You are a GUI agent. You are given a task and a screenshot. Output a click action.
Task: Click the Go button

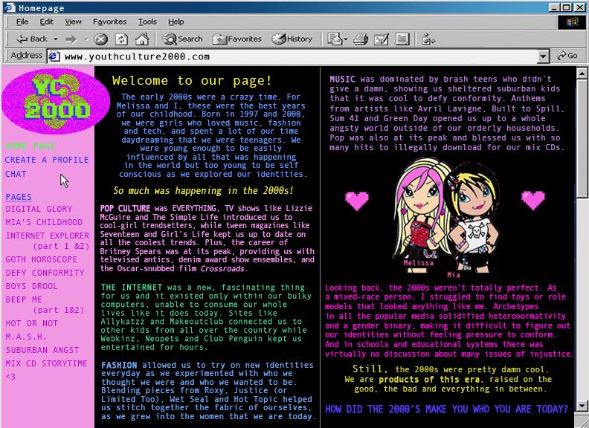(568, 56)
